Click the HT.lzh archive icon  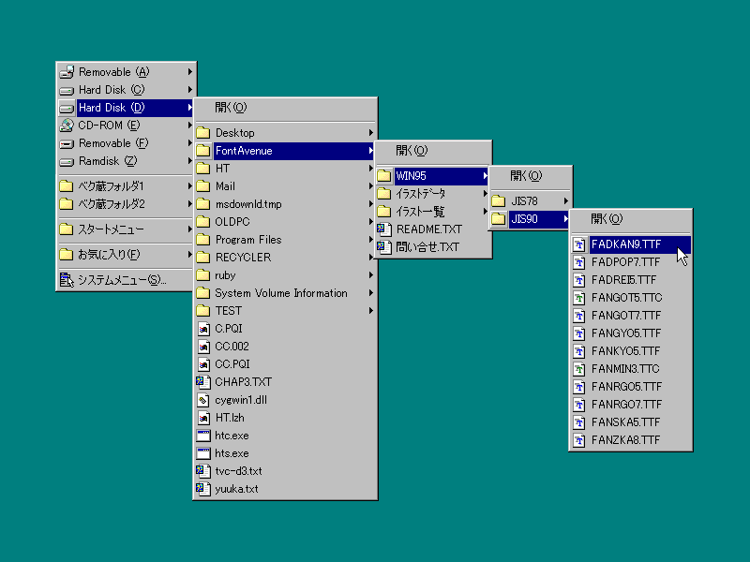pos(203,418)
